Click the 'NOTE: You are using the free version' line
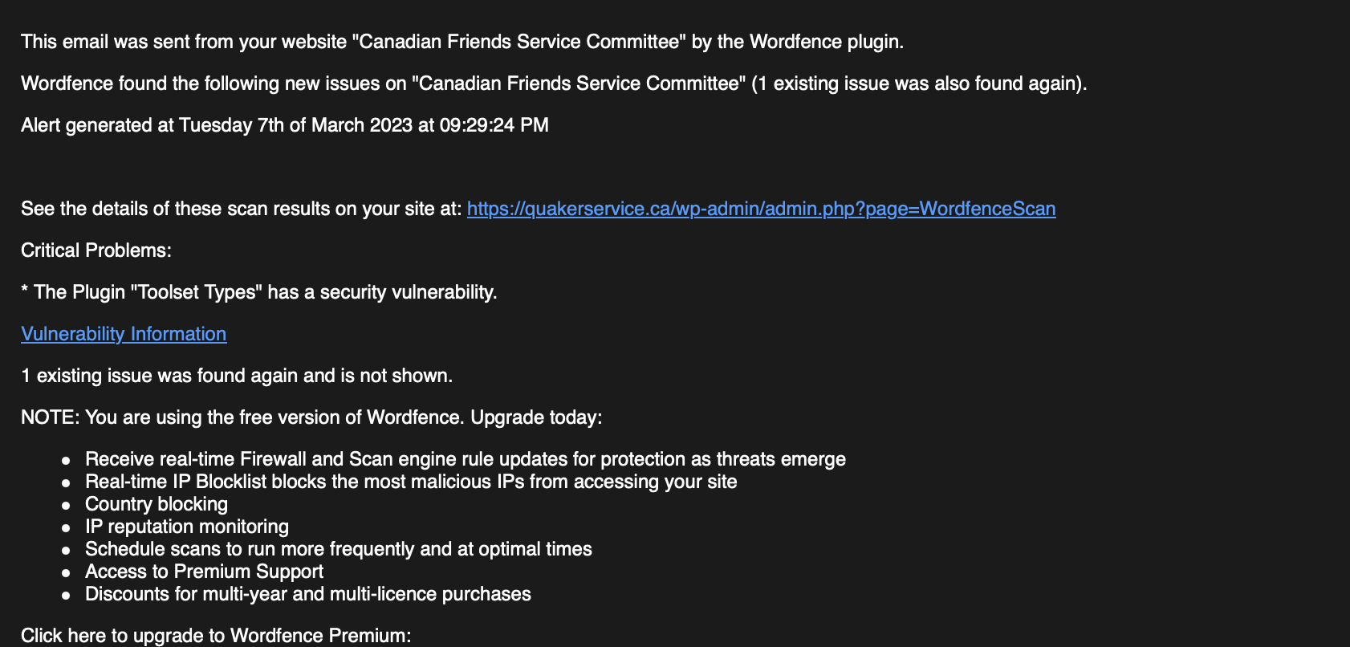The height and width of the screenshot is (647, 1350). [x=311, y=417]
